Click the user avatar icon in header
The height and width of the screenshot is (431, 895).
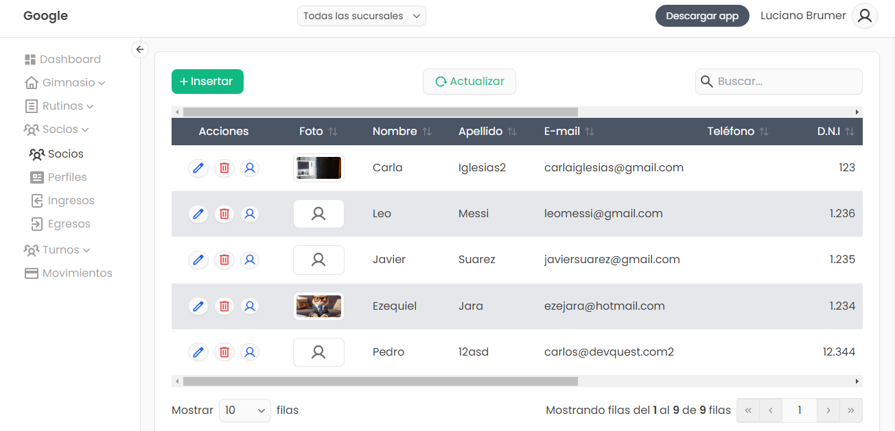click(x=864, y=16)
